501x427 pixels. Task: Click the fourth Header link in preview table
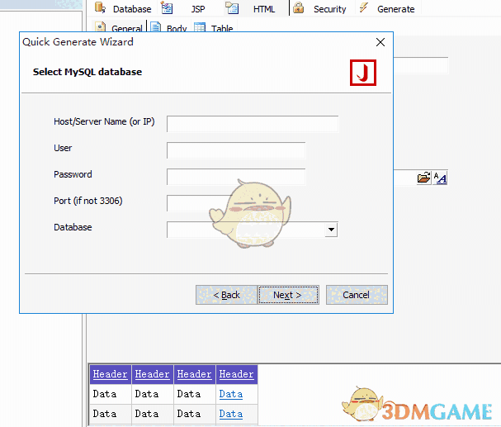pyautogui.click(x=236, y=374)
